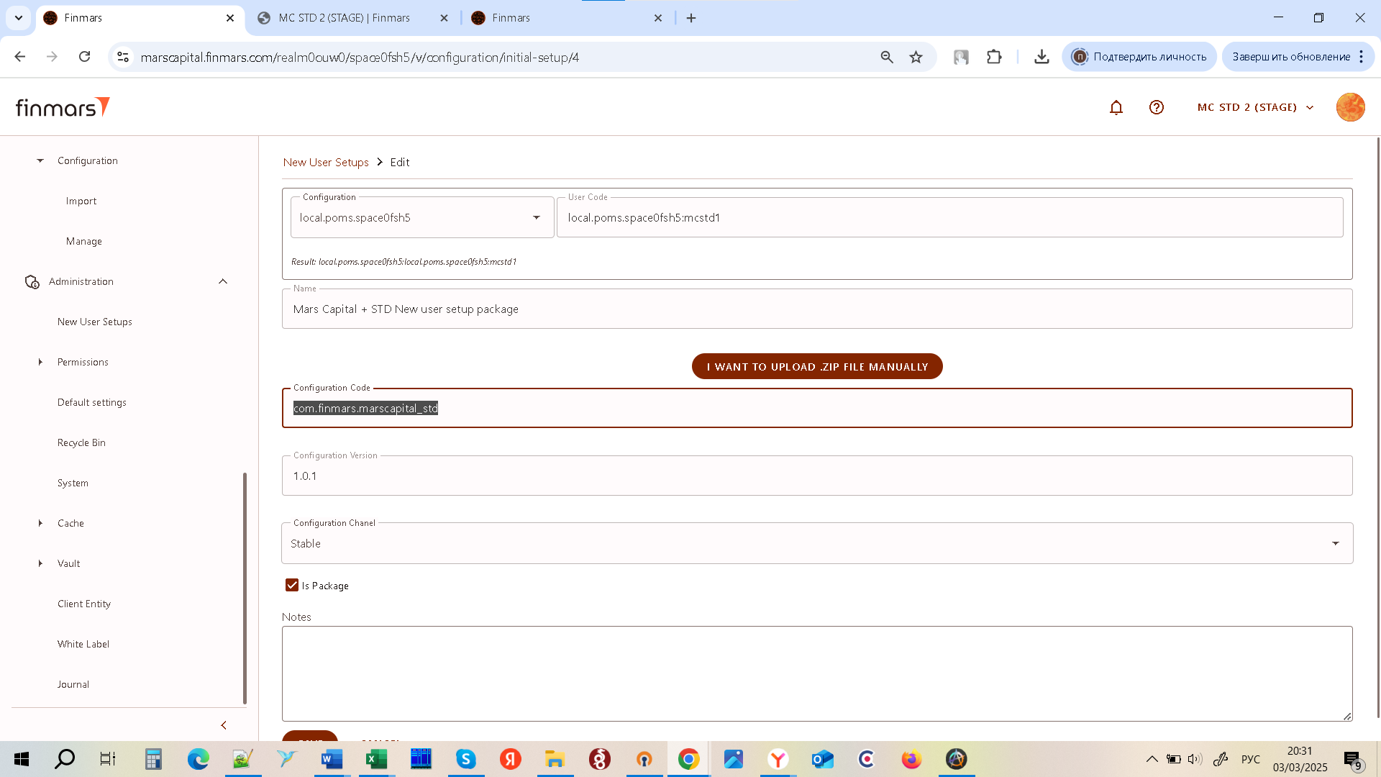Screen dimensions: 1381x777
Task: Open browser extensions puzzle icon
Action: [994, 57]
